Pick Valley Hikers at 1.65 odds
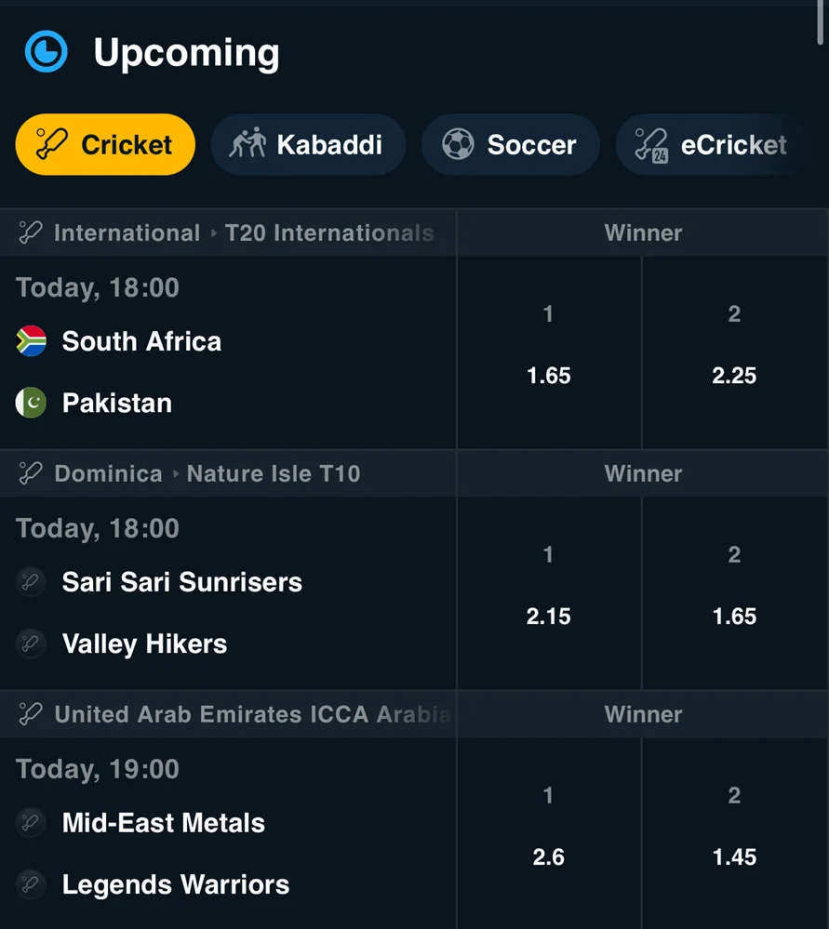This screenshot has height=929, width=829. 734,595
